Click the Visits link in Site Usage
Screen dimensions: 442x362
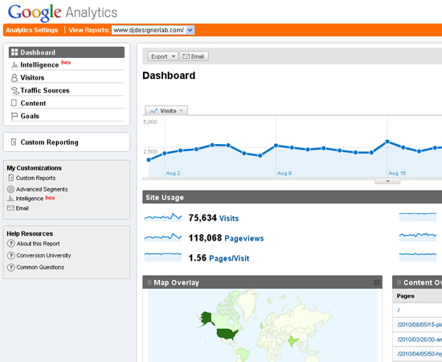pyautogui.click(x=229, y=218)
